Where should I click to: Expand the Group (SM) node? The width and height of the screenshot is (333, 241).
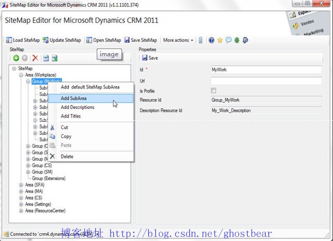28,172
